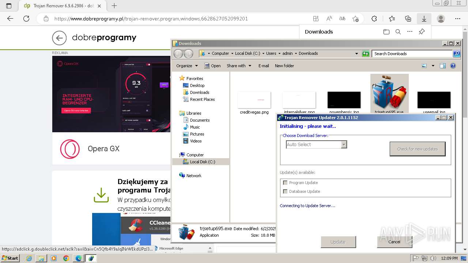
Task: Open Videos library
Action: coord(192,141)
